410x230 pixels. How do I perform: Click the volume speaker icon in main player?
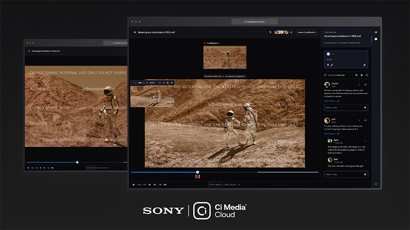pos(166,184)
